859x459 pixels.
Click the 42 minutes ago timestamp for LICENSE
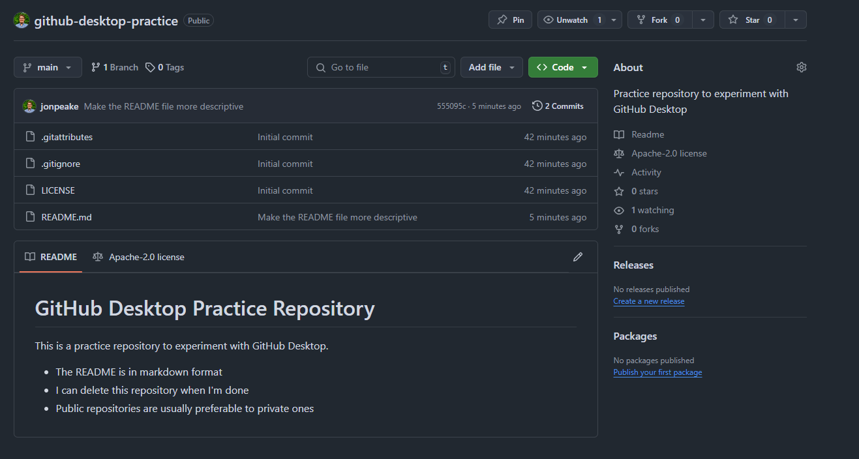pos(555,190)
